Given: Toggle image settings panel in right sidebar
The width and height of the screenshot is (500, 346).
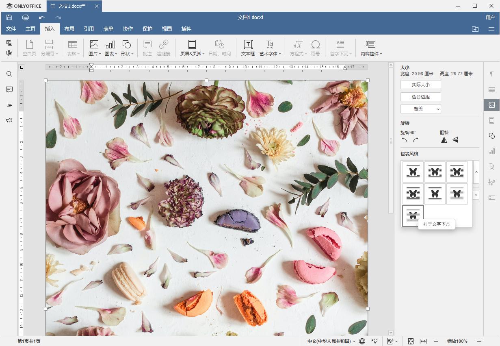Looking at the screenshot, I should coord(491,105).
